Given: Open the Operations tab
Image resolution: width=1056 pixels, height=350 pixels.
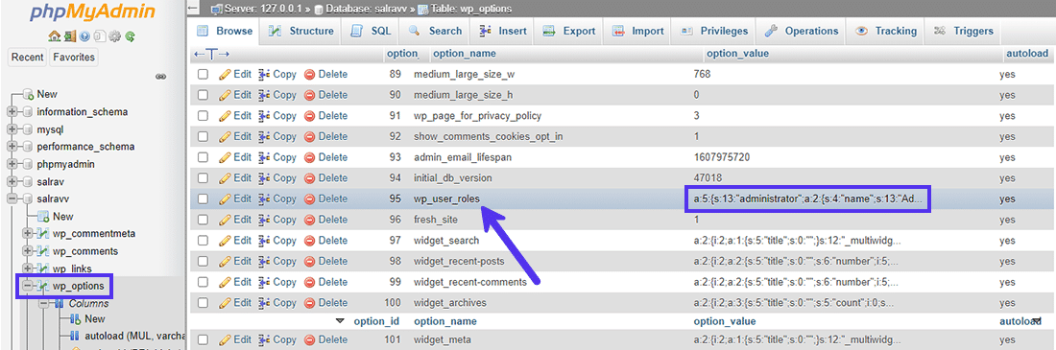Looking at the screenshot, I should [802, 31].
